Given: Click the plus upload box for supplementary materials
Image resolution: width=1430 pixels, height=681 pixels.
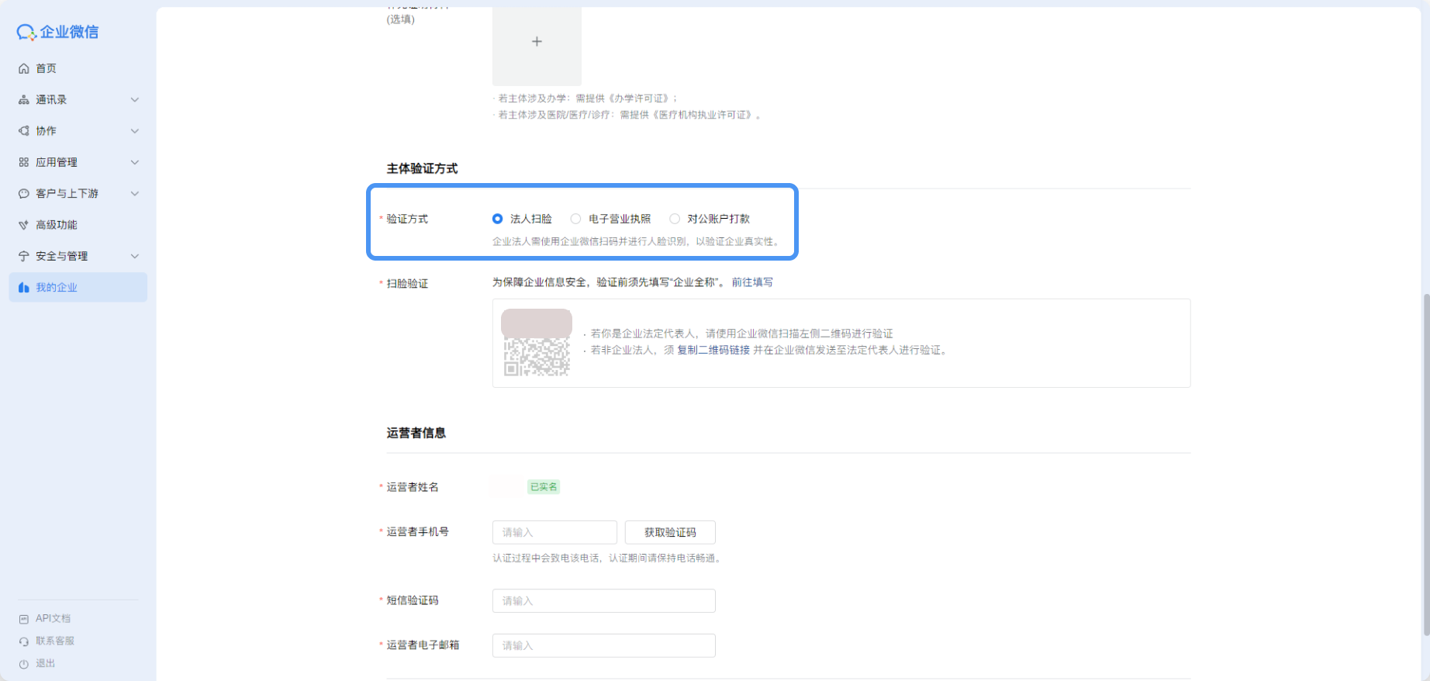Looking at the screenshot, I should [x=537, y=43].
